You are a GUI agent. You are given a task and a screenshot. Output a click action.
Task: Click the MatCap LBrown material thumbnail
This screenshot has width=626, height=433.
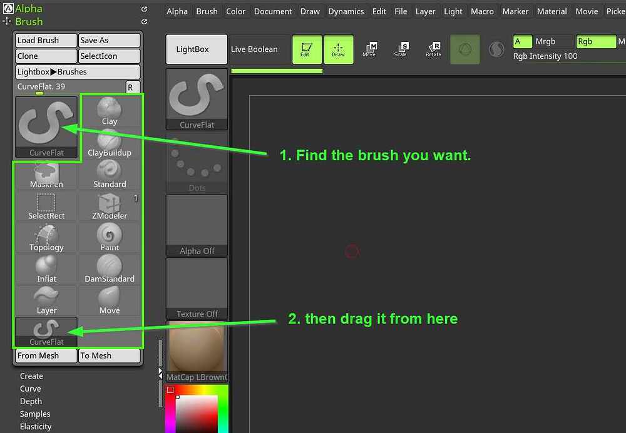coord(197,351)
